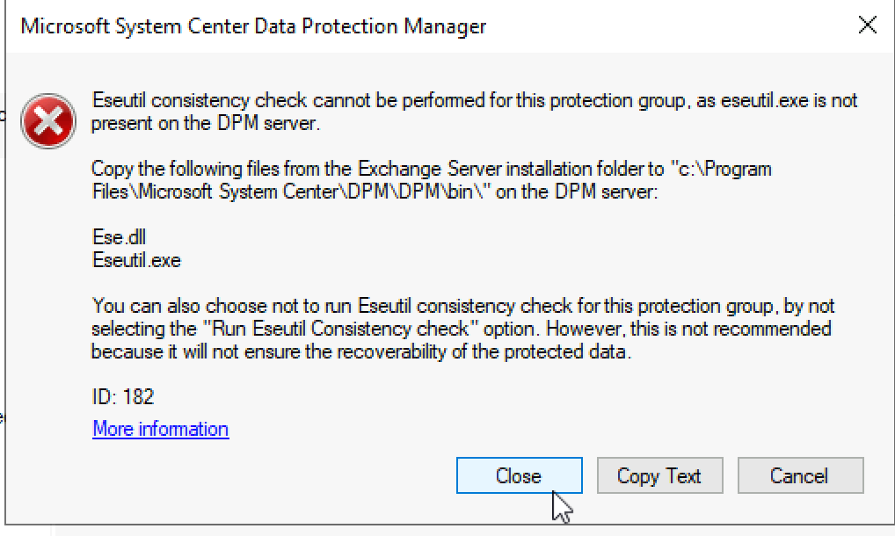This screenshot has height=536, width=895.
Task: Close the dialog with the title bar X
Action: (x=867, y=25)
